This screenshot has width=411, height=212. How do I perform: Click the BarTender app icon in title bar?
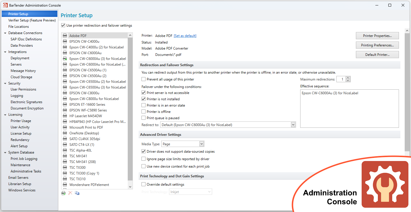coord(5,5)
